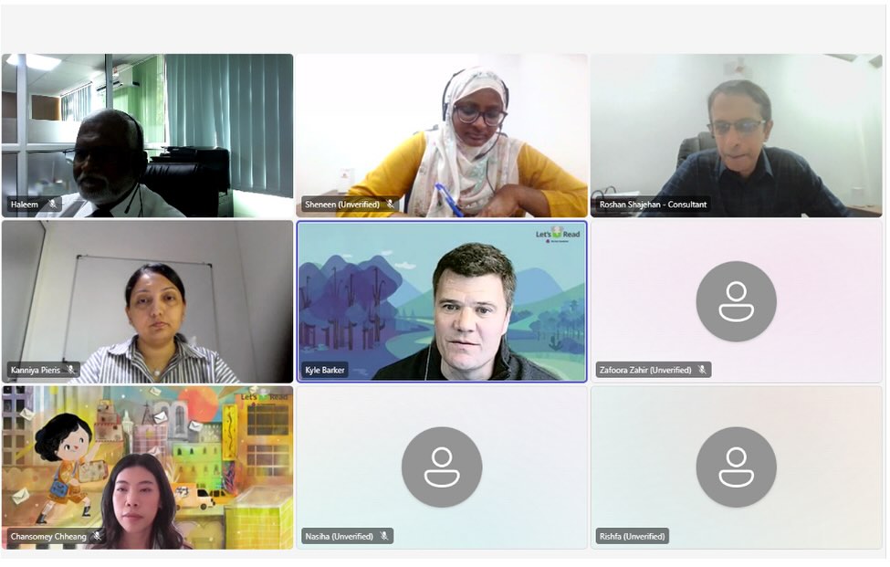Click Sheneen's muted microphone icon
Screen dimensions: 890x567
pos(390,205)
